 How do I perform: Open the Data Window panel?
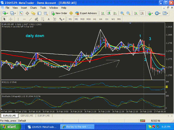click(27, 13)
